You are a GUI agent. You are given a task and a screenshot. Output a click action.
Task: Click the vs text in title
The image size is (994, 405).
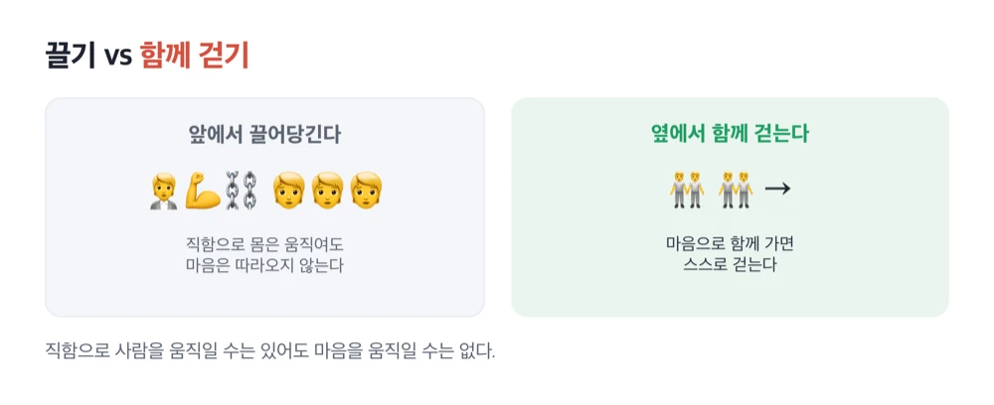coord(117,58)
